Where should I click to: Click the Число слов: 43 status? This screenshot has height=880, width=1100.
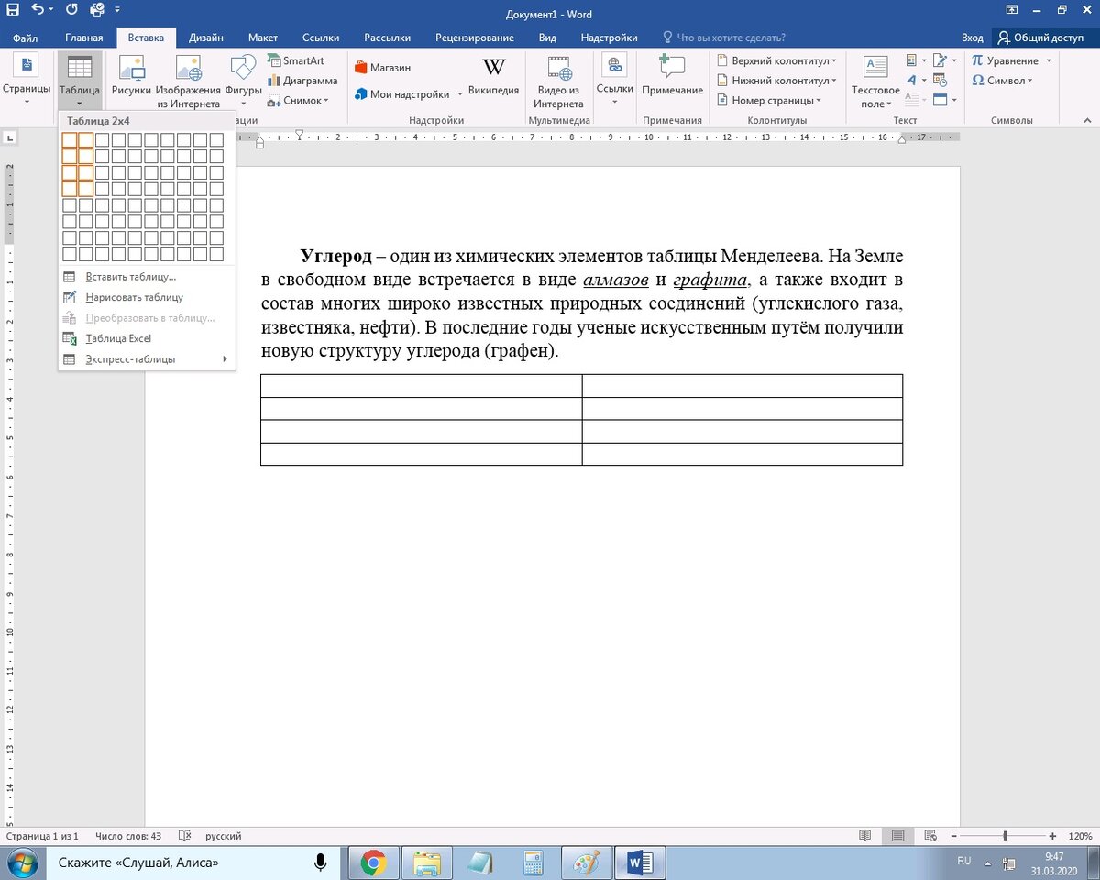pos(128,836)
